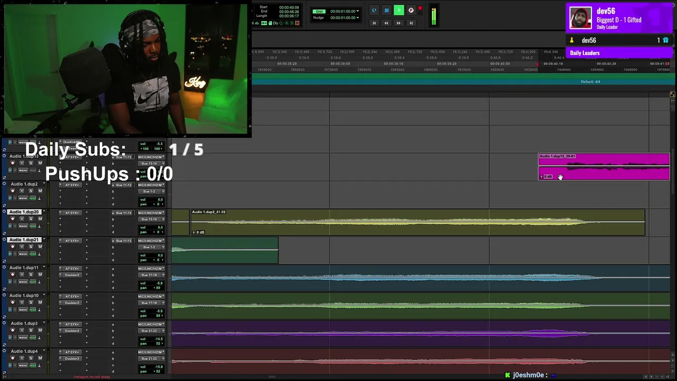Select the Audio 1.dup21 track name
The width and height of the screenshot is (677, 381).
click(24, 240)
